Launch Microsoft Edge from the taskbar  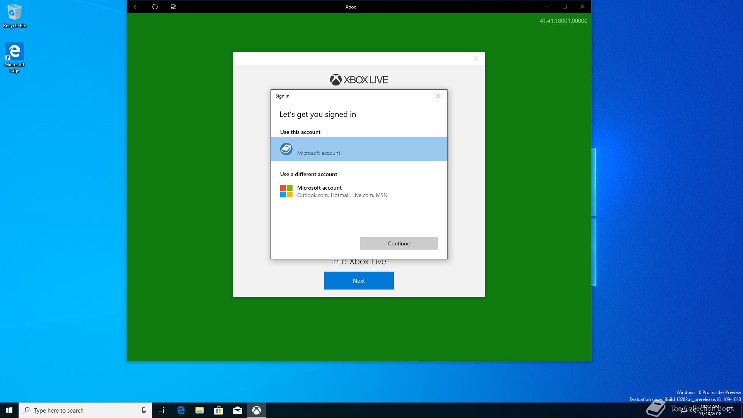coord(181,410)
